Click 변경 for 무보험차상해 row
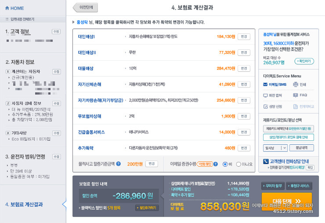Screen dimensions: 325x223 [244, 116]
